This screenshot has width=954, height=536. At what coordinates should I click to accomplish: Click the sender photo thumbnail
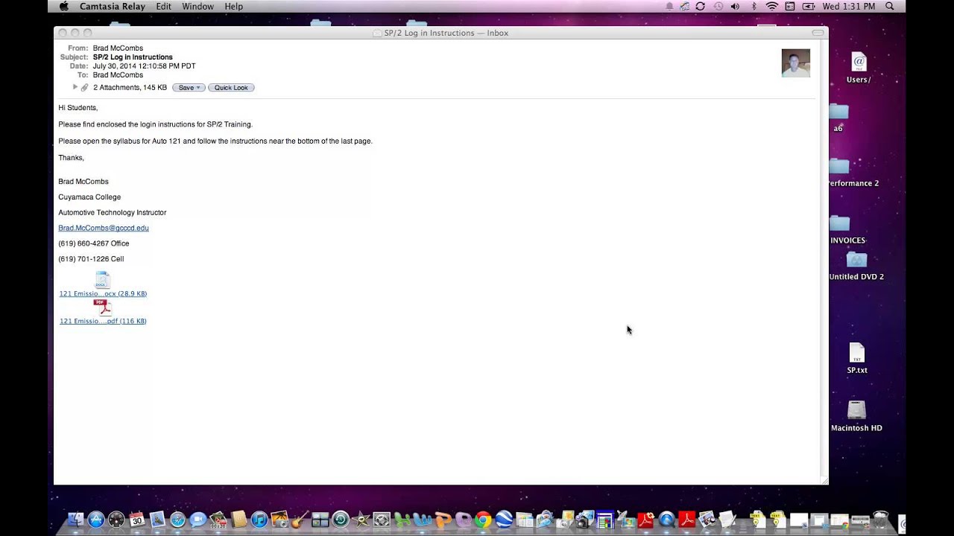point(795,63)
